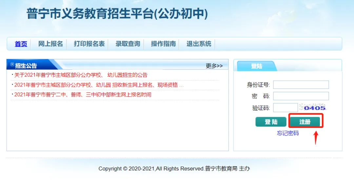Click the 普宁市义务教育招生平台 page title

point(117,13)
